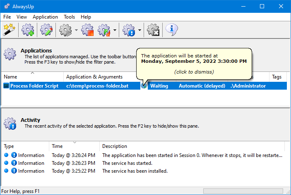Sort applications by Name column
The width and height of the screenshot is (291, 195).
coord(32,77)
